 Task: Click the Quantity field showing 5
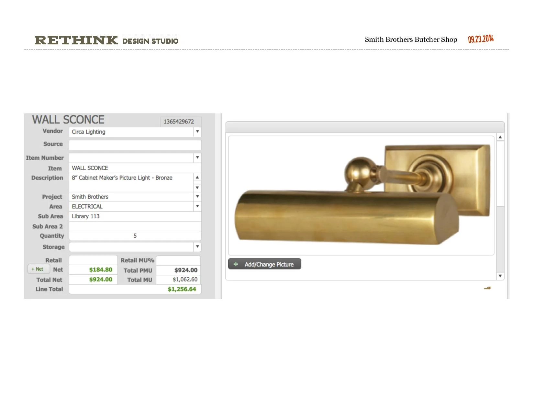pyautogui.click(x=135, y=236)
